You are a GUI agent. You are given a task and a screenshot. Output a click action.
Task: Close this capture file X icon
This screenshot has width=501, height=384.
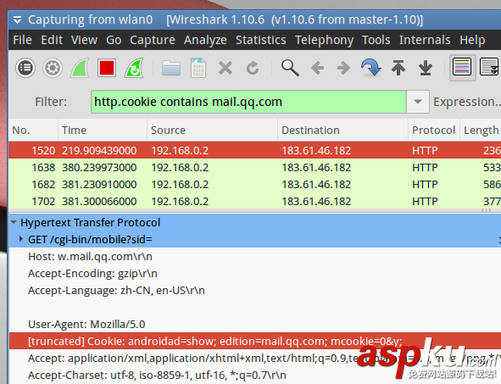tap(225, 68)
